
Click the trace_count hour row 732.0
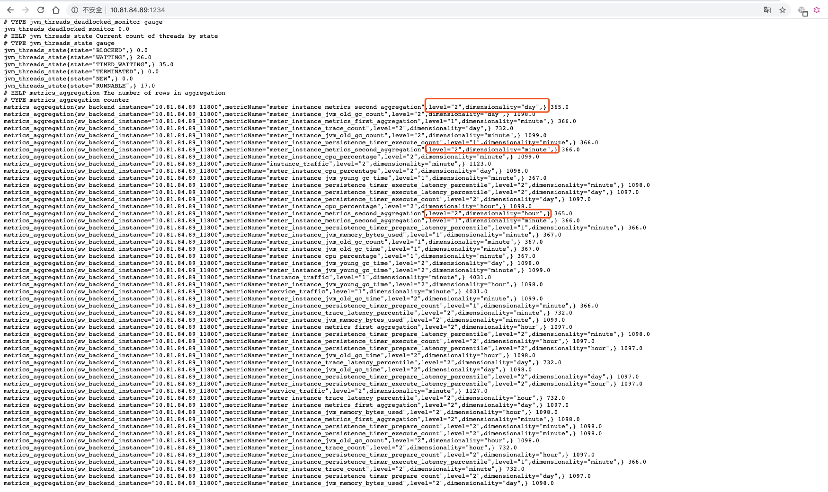(260, 448)
